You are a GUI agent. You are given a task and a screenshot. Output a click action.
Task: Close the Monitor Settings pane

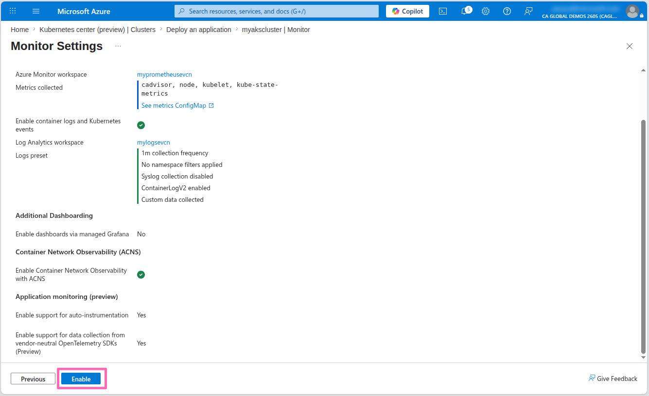point(630,46)
